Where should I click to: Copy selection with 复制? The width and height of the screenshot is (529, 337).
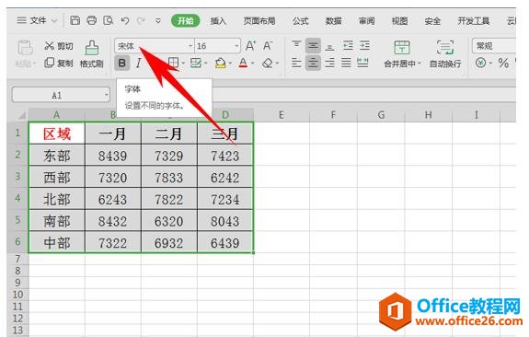coord(58,63)
